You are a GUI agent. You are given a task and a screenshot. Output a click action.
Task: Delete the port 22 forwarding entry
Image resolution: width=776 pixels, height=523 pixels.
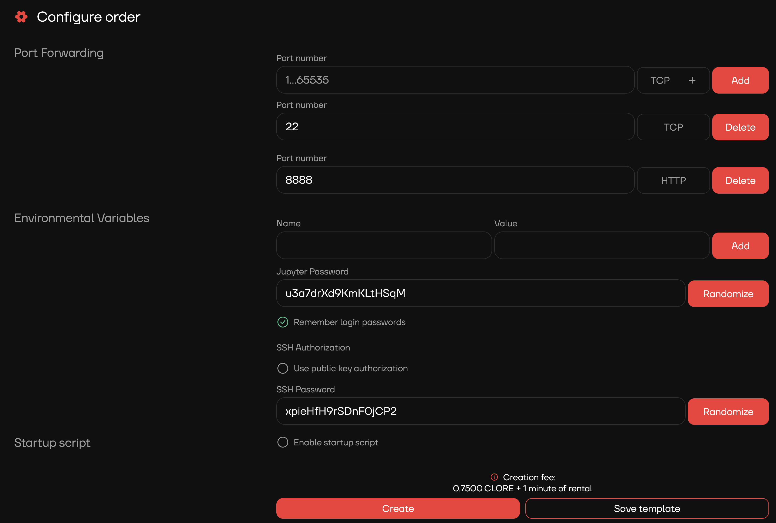point(740,127)
